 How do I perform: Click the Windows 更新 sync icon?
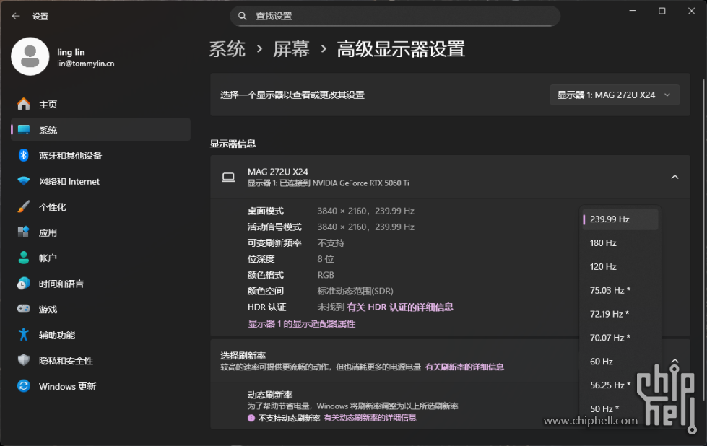[24, 386]
